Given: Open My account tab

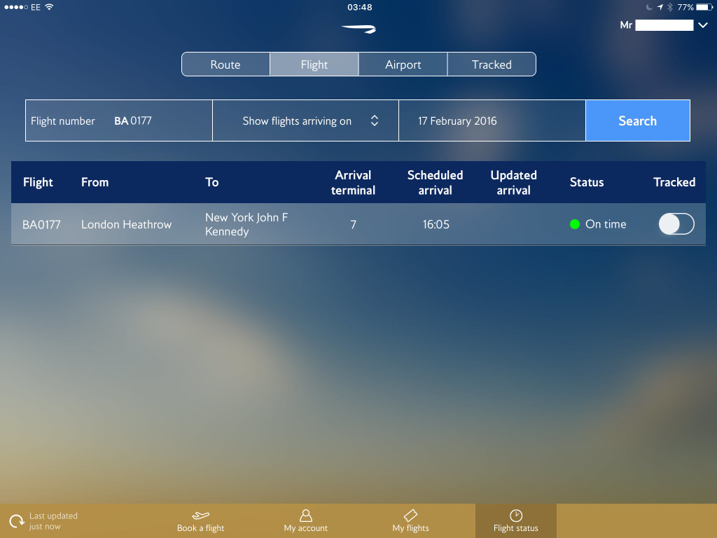Looking at the screenshot, I should click(x=305, y=521).
